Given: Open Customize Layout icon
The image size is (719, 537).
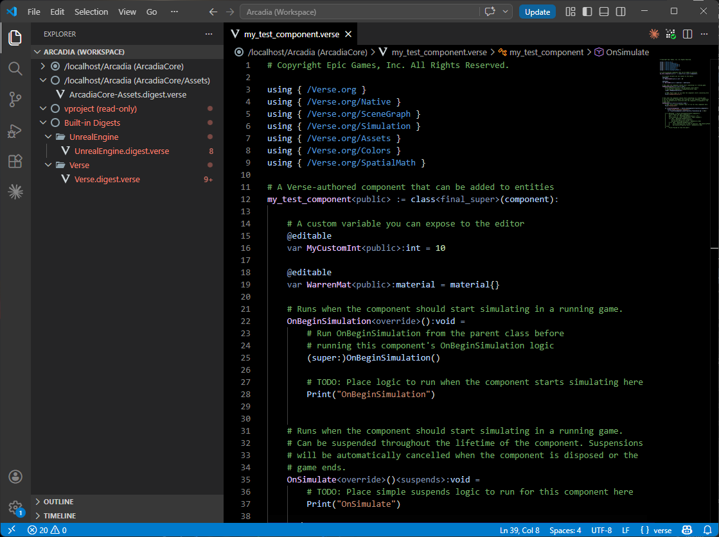Looking at the screenshot, I should (x=571, y=12).
